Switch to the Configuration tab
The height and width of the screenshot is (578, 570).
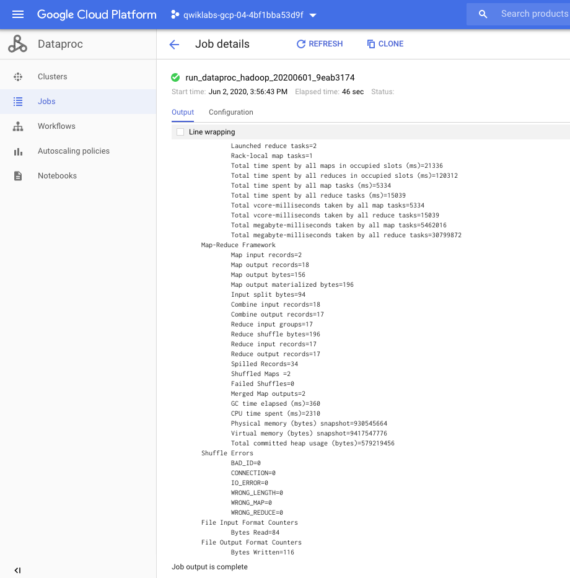(231, 112)
